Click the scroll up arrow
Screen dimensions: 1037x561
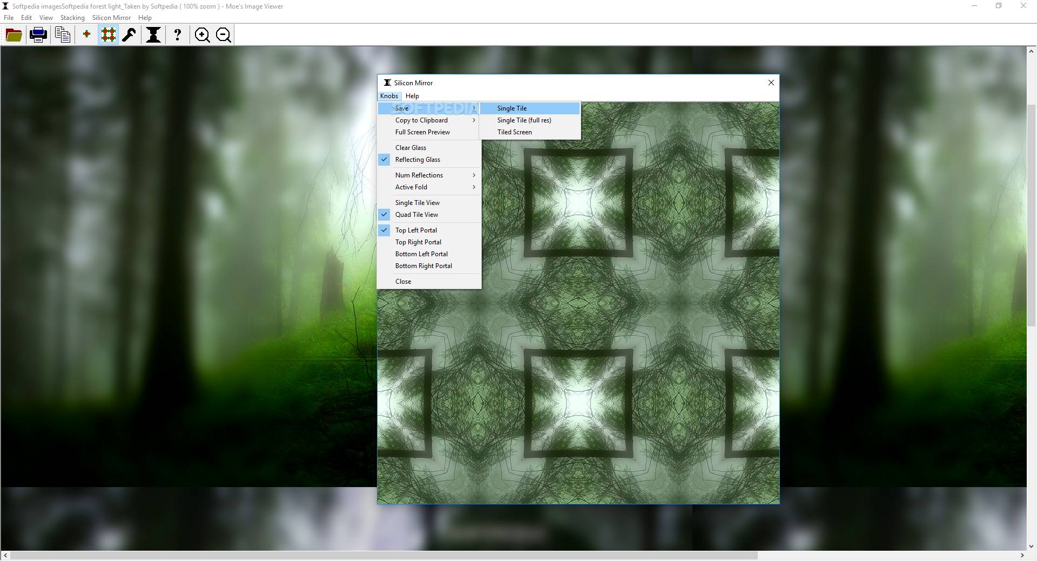tap(1031, 51)
